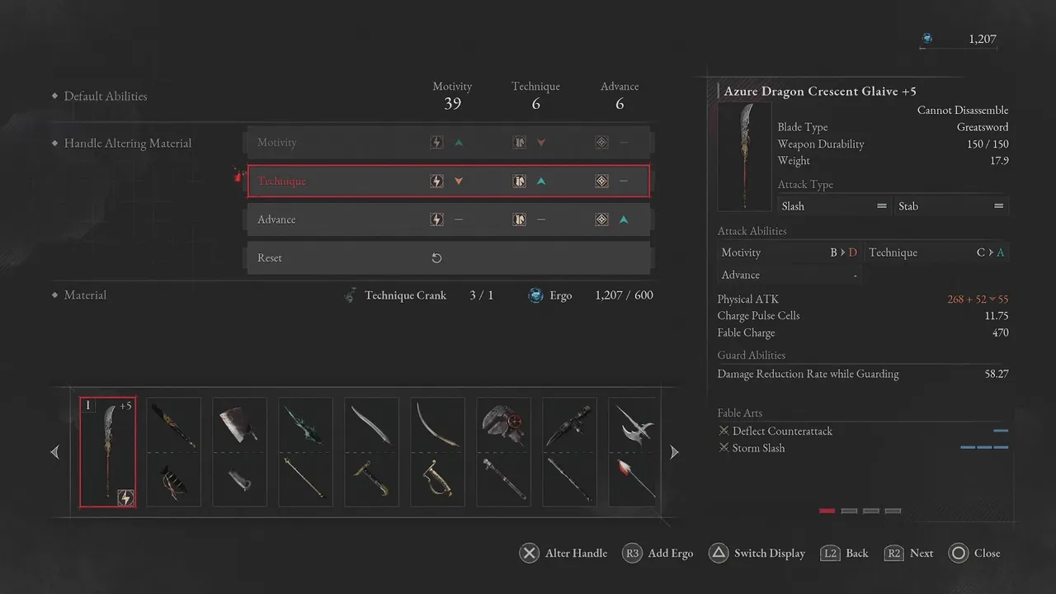
Task: Go to the second page indicator dot
Action: tap(849, 511)
